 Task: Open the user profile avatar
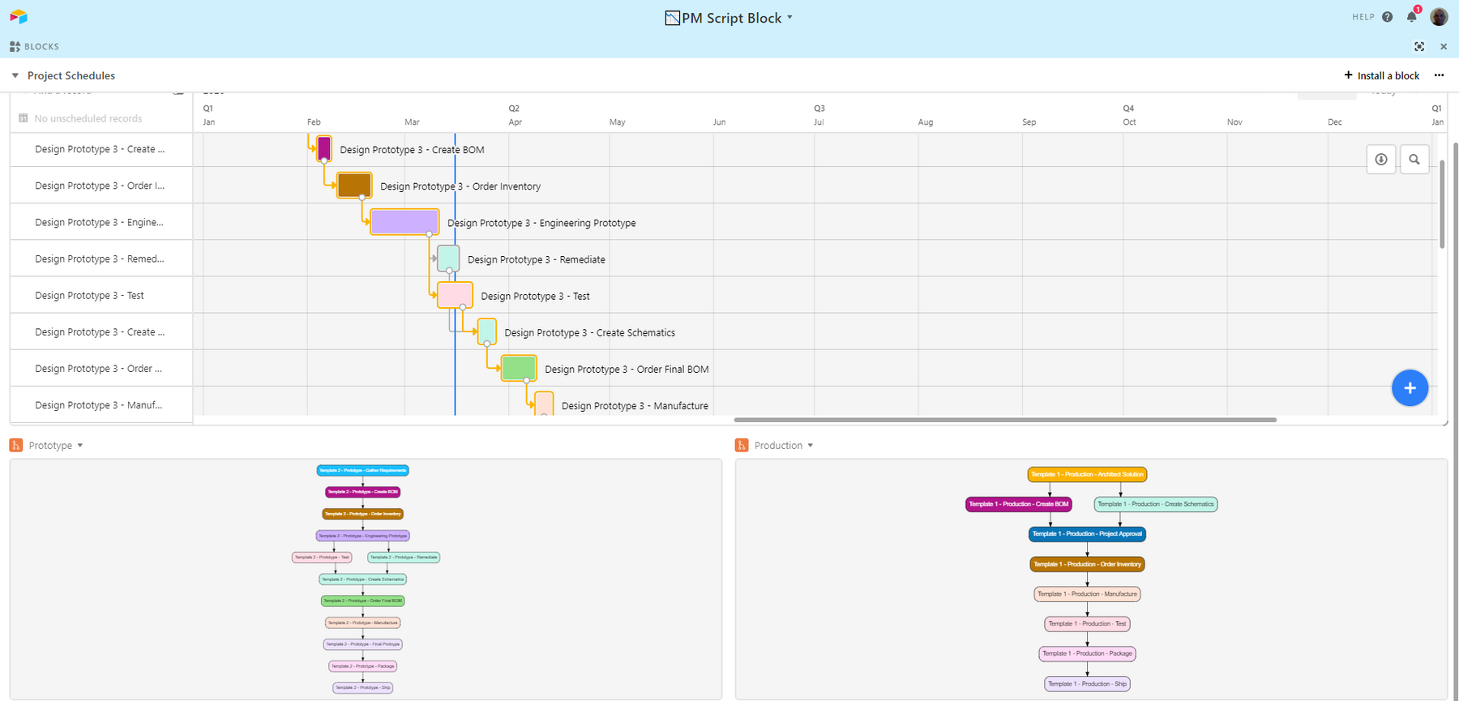(x=1439, y=17)
